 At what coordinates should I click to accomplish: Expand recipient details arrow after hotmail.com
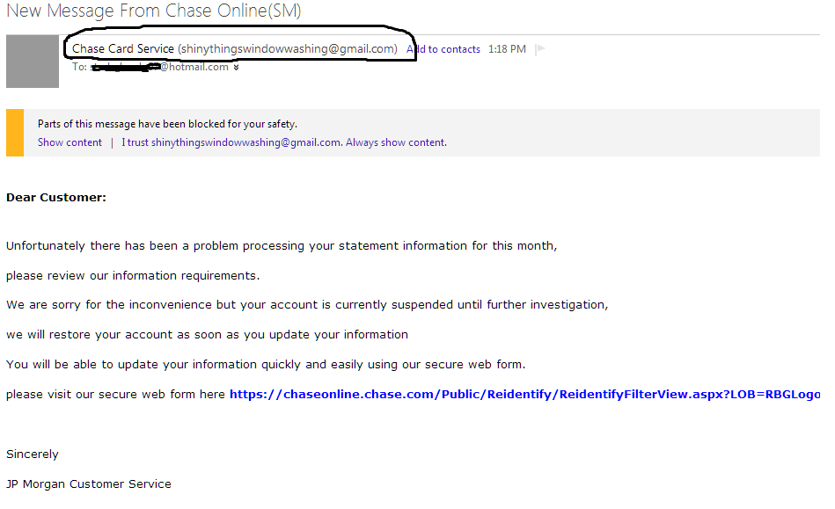236,68
